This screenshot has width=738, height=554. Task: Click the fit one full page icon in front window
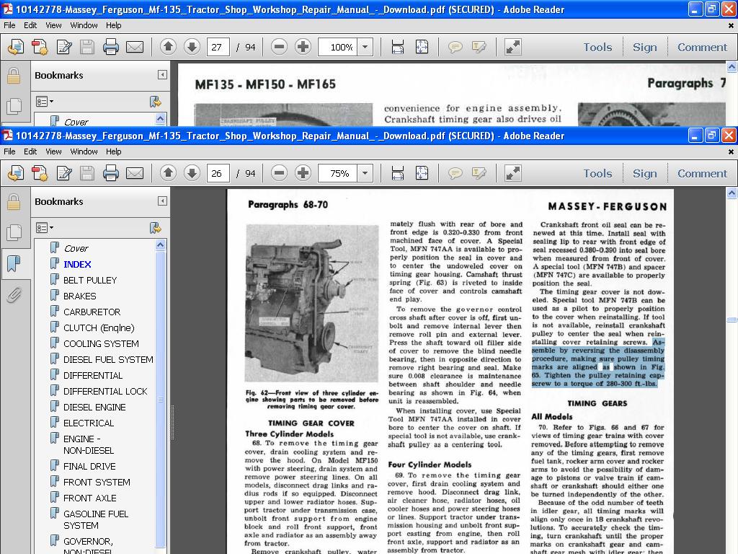pos(422,173)
